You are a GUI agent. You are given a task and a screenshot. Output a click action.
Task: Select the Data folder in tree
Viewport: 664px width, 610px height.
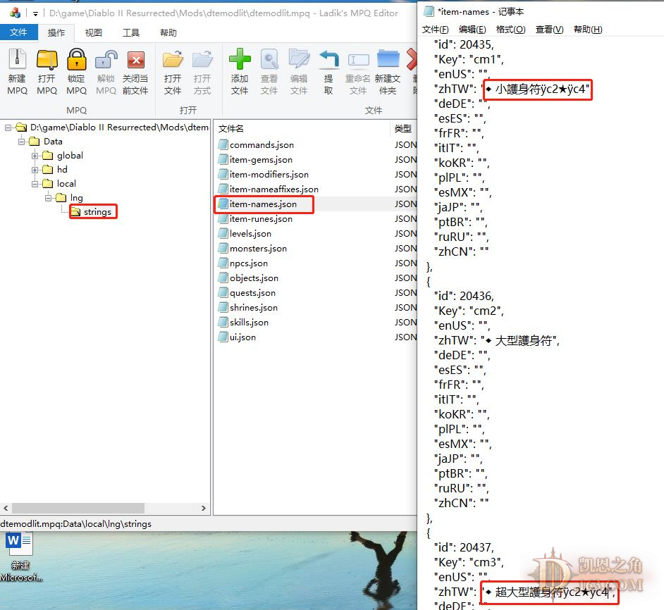pyautogui.click(x=53, y=142)
